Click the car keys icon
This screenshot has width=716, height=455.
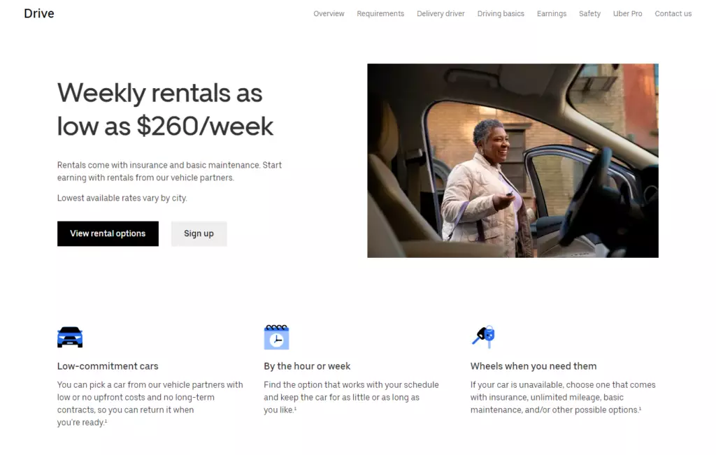483,337
